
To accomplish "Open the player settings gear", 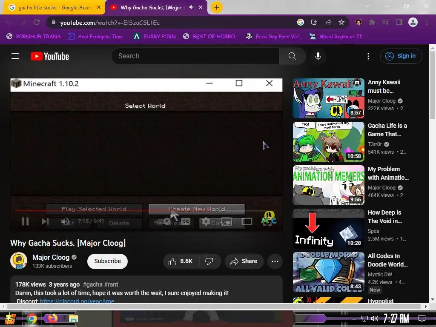I will click(x=206, y=221).
